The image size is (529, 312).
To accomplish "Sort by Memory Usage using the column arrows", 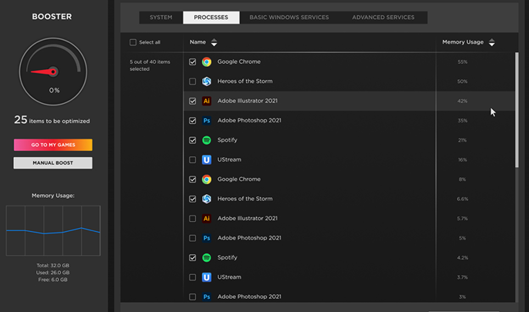I will click(x=492, y=42).
